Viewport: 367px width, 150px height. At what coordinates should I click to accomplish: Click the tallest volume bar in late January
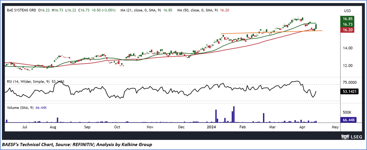(234, 114)
